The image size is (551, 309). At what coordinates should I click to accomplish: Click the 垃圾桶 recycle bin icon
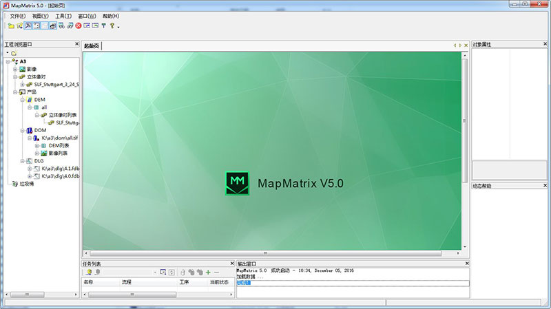tap(14, 184)
